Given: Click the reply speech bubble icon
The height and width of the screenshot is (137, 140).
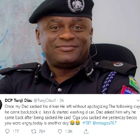Looking at the screenshot, I should click(x=7, y=131).
